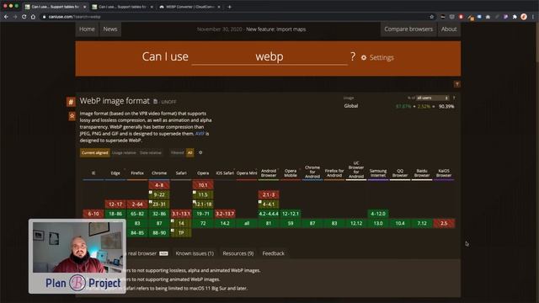Viewport: 539px width, 303px height.
Task: Select the 'Filtered' browsers option
Action: [178, 152]
